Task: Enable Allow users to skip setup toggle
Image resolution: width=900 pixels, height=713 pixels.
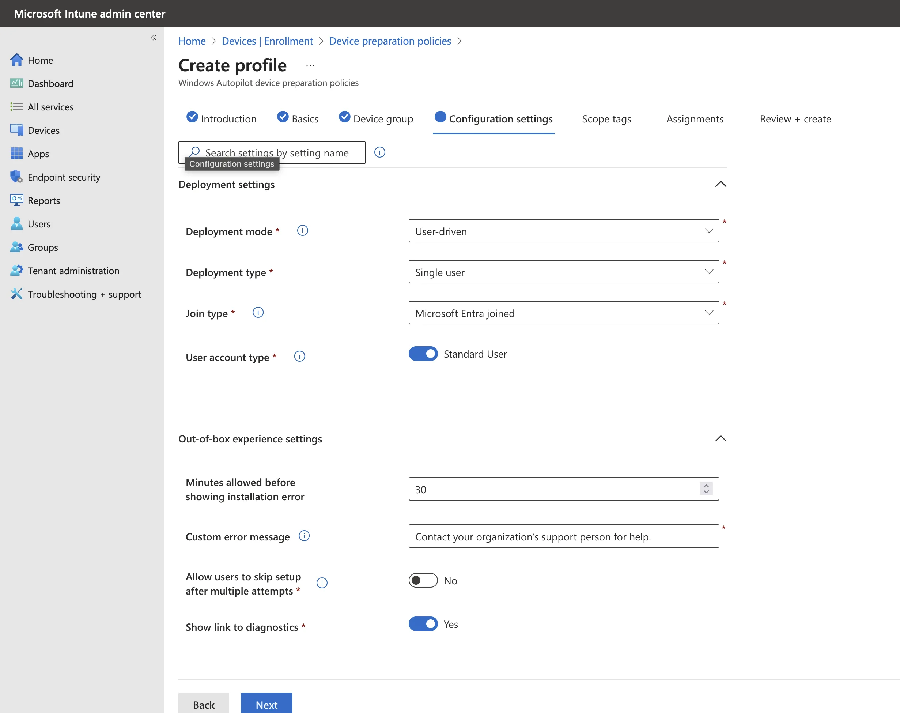Action: 423,580
